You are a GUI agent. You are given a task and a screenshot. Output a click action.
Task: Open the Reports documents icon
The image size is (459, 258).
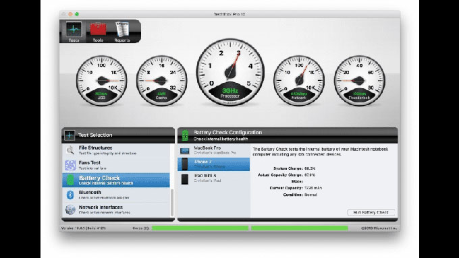122,32
